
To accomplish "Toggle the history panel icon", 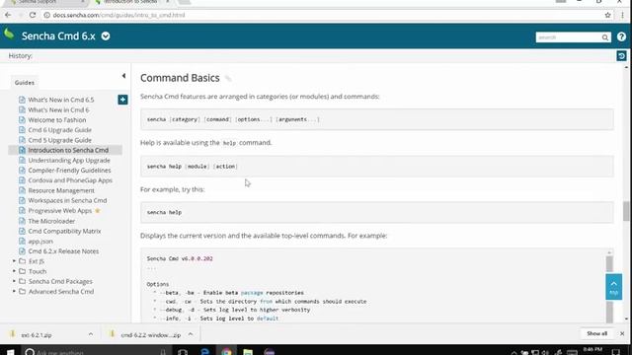I will coord(621,56).
